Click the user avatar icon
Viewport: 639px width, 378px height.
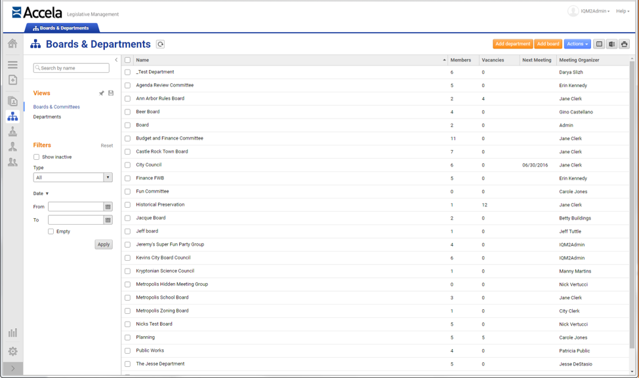click(x=573, y=11)
